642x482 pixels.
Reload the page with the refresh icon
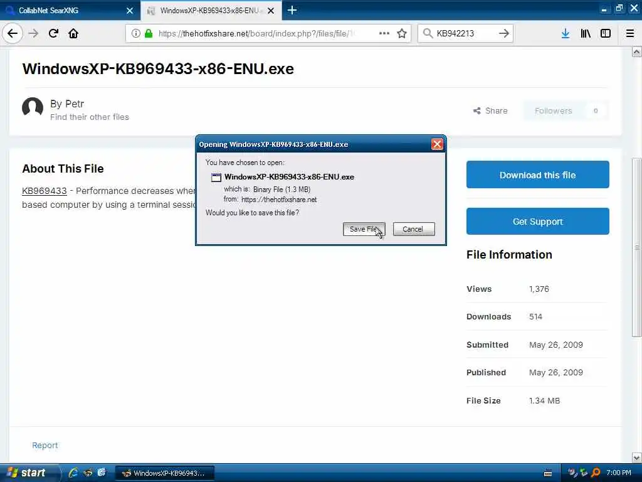tap(53, 34)
